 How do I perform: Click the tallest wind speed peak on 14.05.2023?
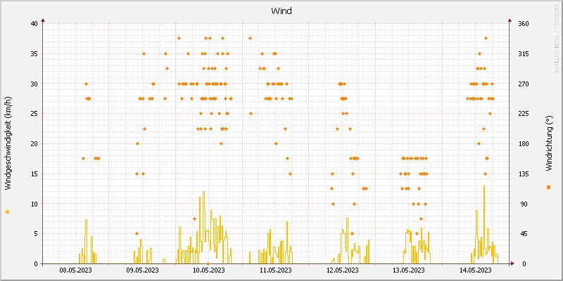484,186
